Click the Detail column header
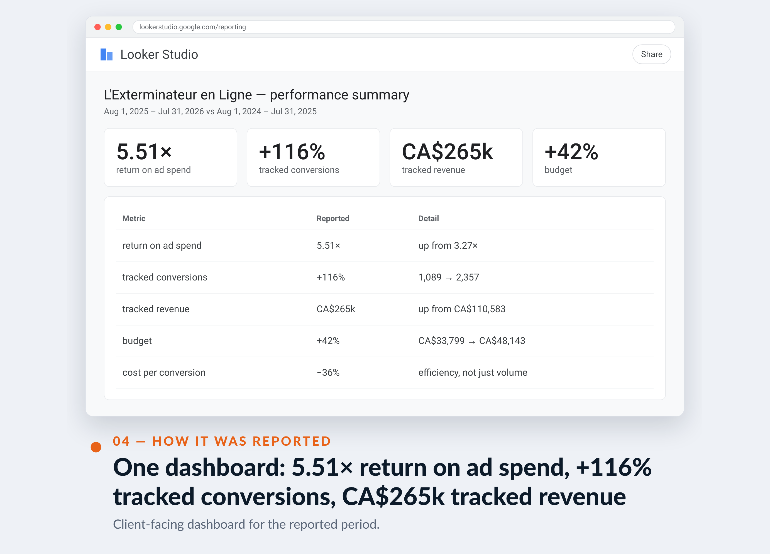 (429, 218)
